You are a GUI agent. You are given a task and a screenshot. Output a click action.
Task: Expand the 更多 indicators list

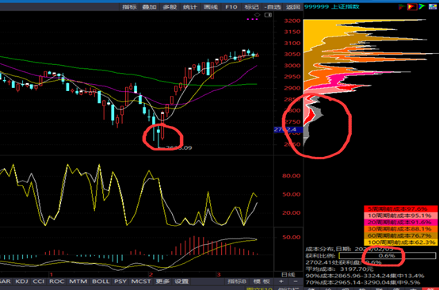click(162, 281)
